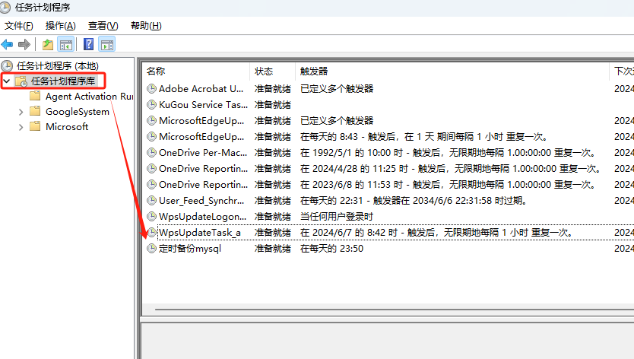This screenshot has height=359, width=634.
Task: Open the 帮助(H) menu
Action: 146,26
